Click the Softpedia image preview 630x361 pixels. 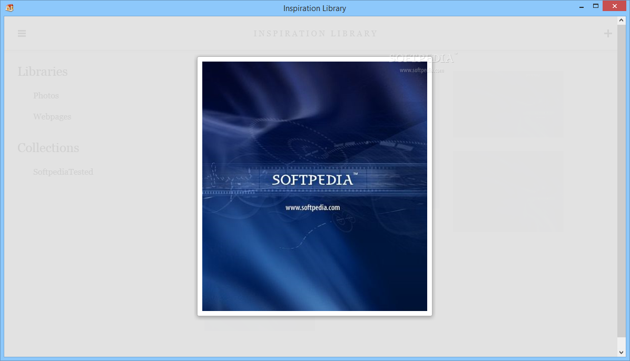click(x=314, y=186)
